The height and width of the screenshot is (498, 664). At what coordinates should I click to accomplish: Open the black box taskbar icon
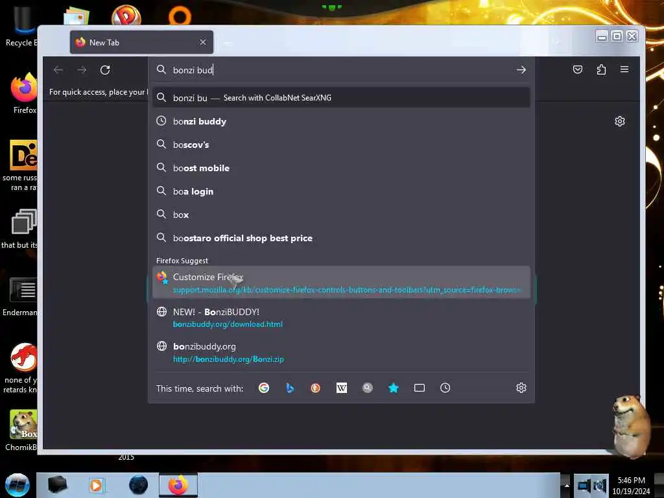(57, 485)
